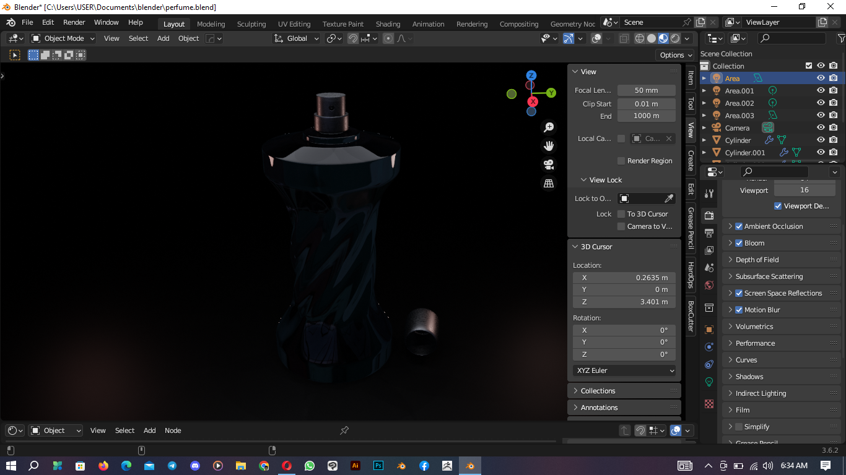Toggle viewport overlays icon
The image size is (846, 475).
coord(596,38)
